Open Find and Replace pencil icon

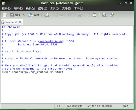click(112, 15)
